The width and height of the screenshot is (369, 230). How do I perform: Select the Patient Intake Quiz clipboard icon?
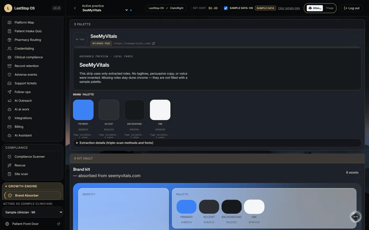click(9, 31)
